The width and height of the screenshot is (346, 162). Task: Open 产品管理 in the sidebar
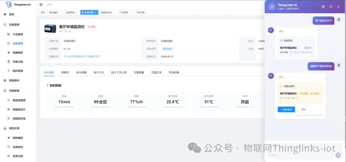(x=18, y=34)
